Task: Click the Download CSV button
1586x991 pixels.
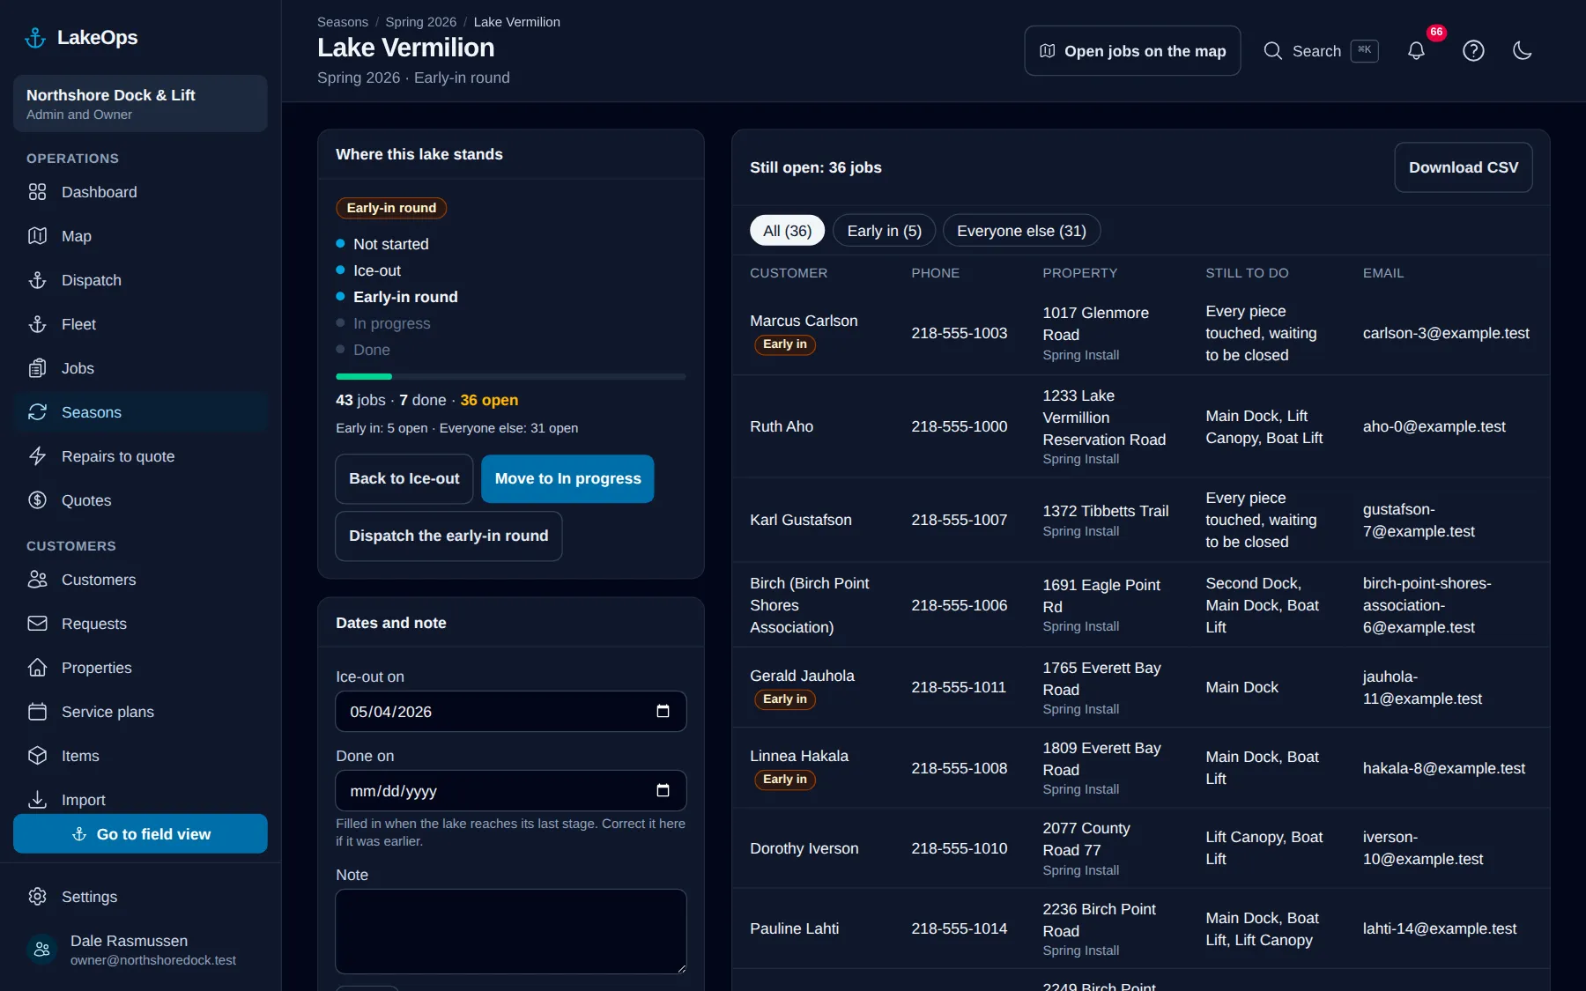Action: point(1463,167)
